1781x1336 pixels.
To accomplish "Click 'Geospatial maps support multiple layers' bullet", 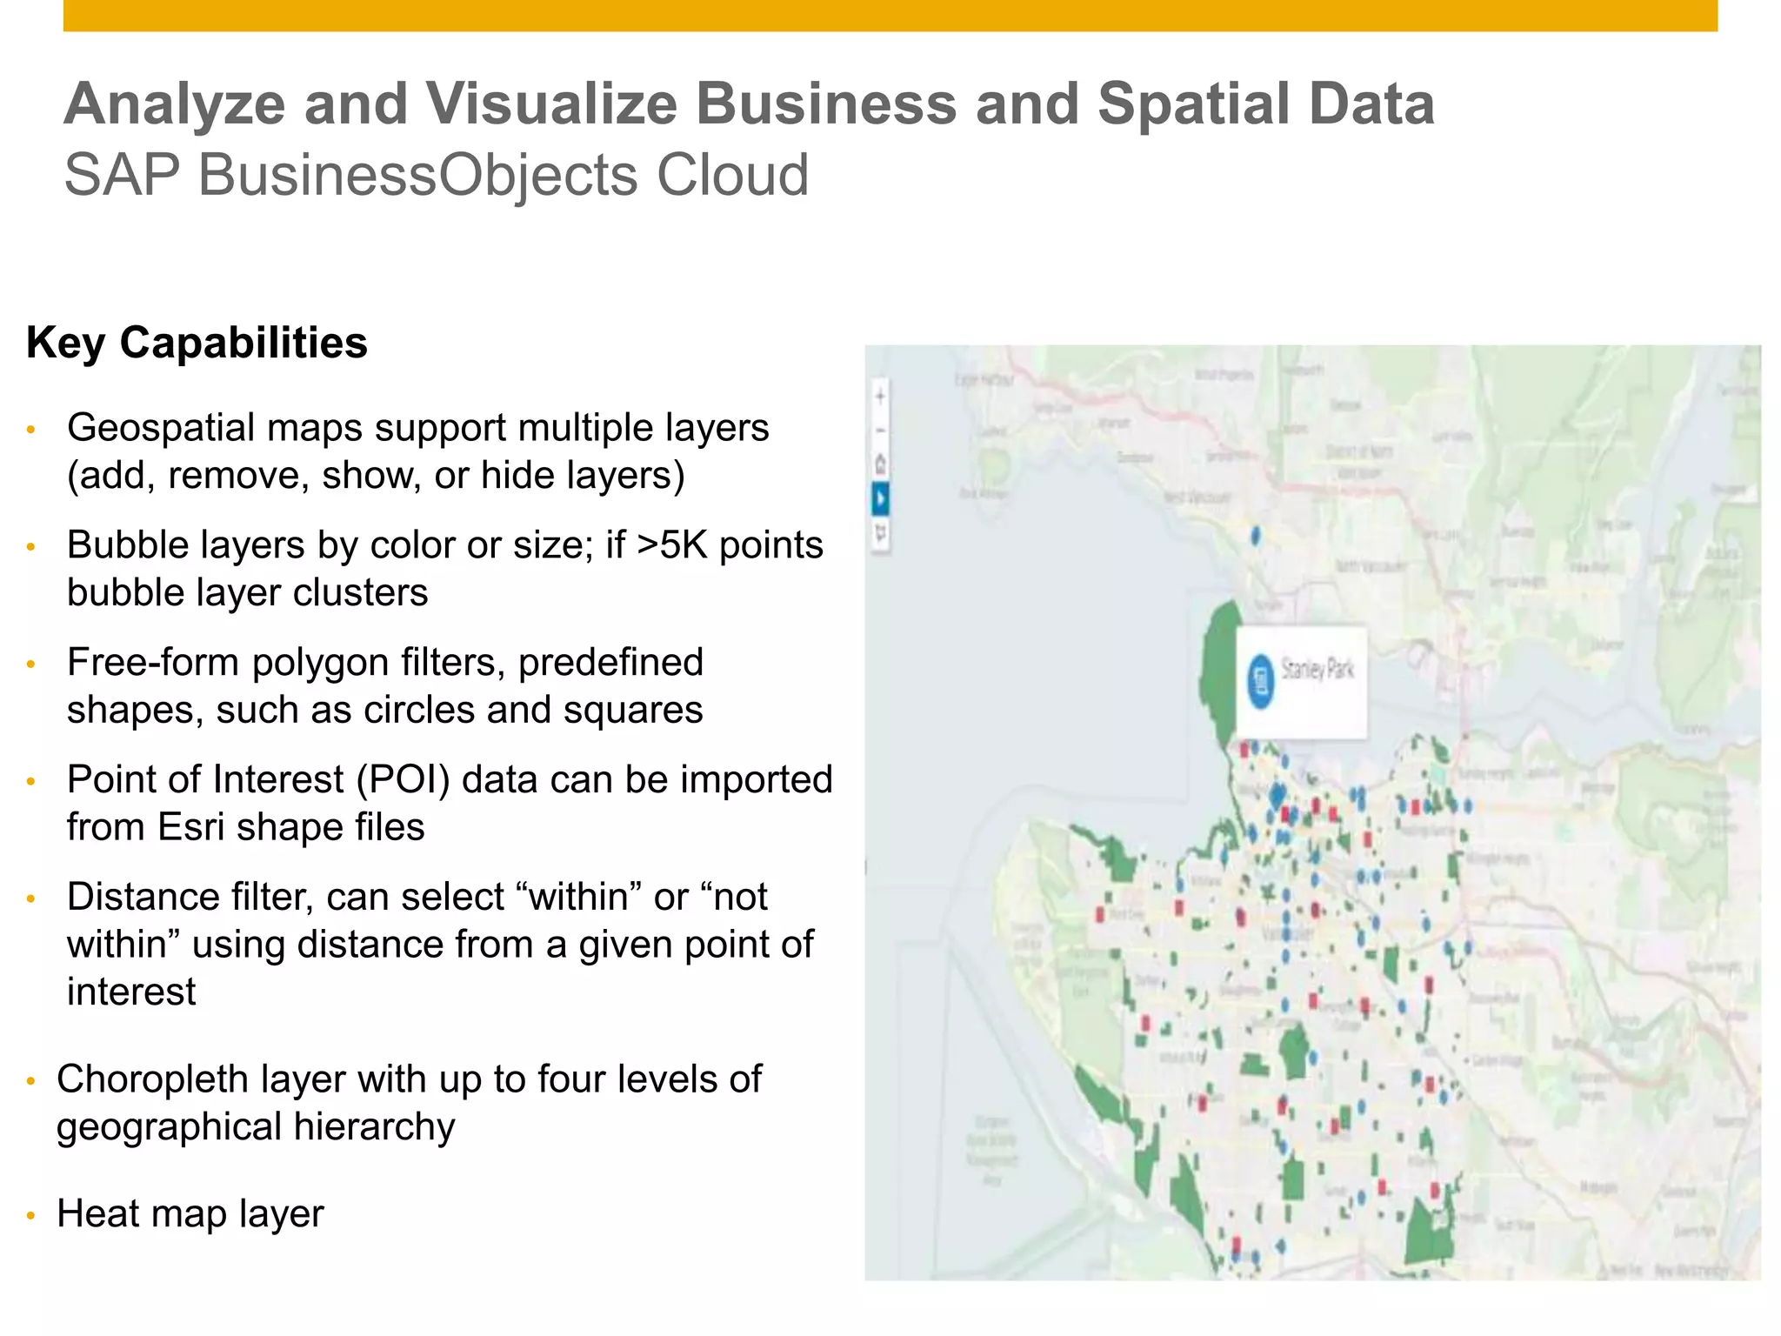I will coord(418,451).
